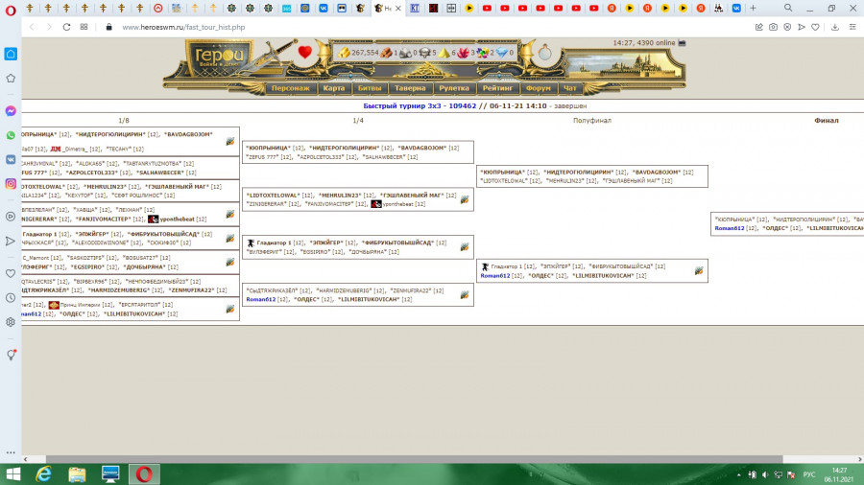
Task: Open the yponthebeat player link in the quarterfinal
Action: pyautogui.click(x=402, y=203)
